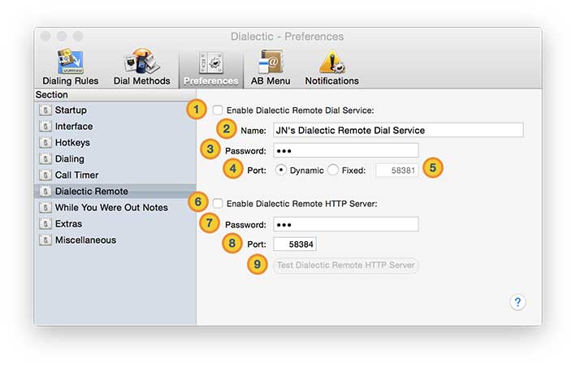
Task: Click the Test Dialectic Remote HTTP Server button
Action: tap(345, 265)
